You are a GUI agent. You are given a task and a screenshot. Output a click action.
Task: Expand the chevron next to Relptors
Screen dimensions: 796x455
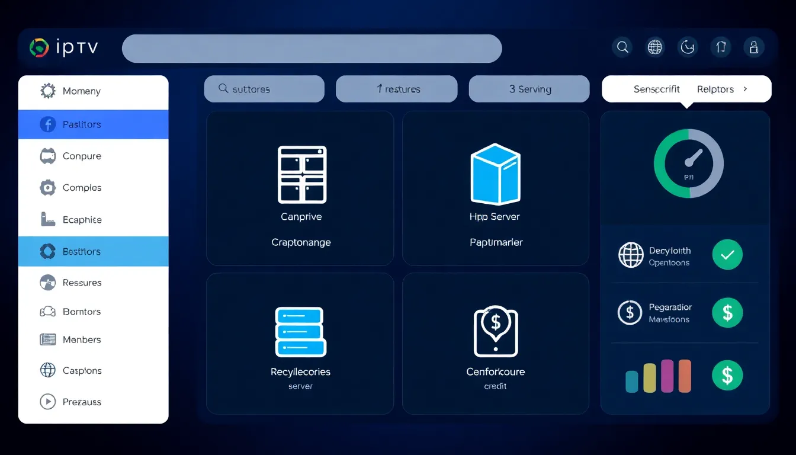[745, 89]
